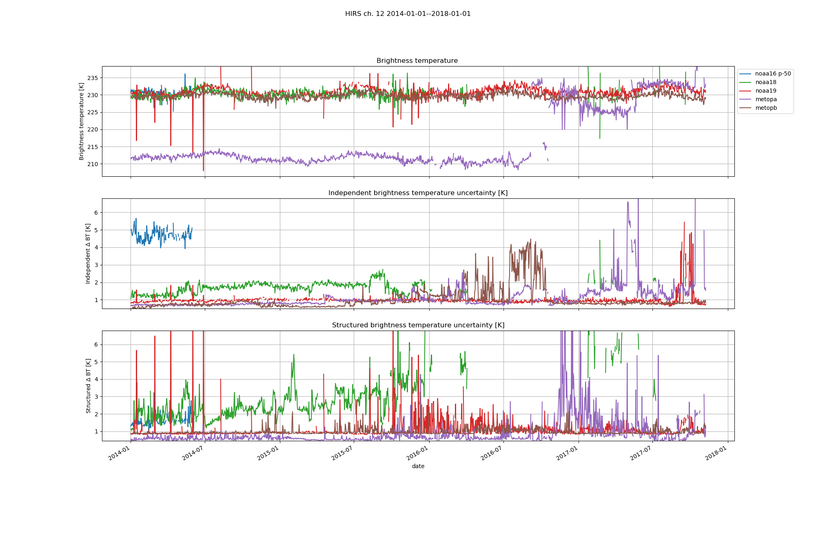
Task: Select the metopb legend label text
Action: [x=766, y=108]
